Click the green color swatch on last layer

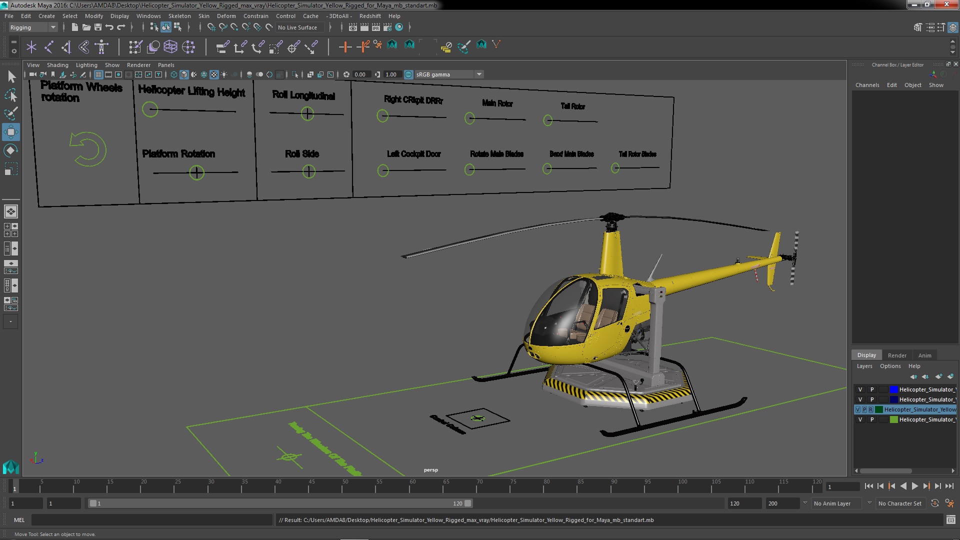(893, 419)
